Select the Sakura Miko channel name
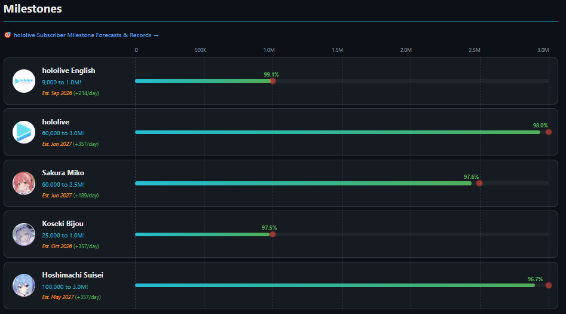The height and width of the screenshot is (314, 566). pos(63,173)
